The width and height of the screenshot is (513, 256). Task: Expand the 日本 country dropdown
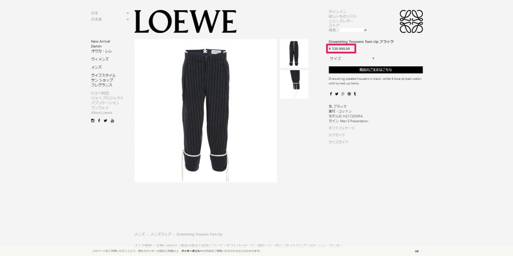110,13
